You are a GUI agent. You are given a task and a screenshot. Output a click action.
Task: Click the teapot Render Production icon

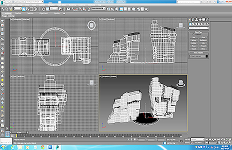tap(146, 9)
